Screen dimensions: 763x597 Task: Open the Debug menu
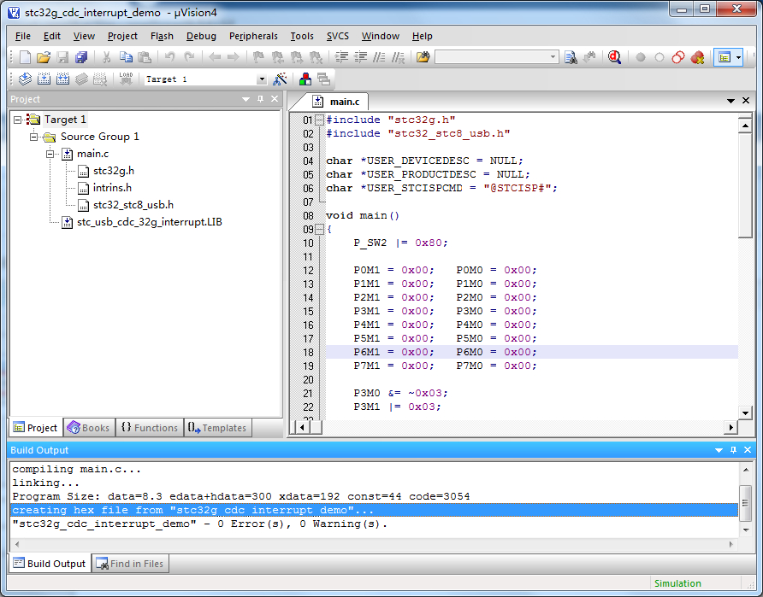(201, 36)
